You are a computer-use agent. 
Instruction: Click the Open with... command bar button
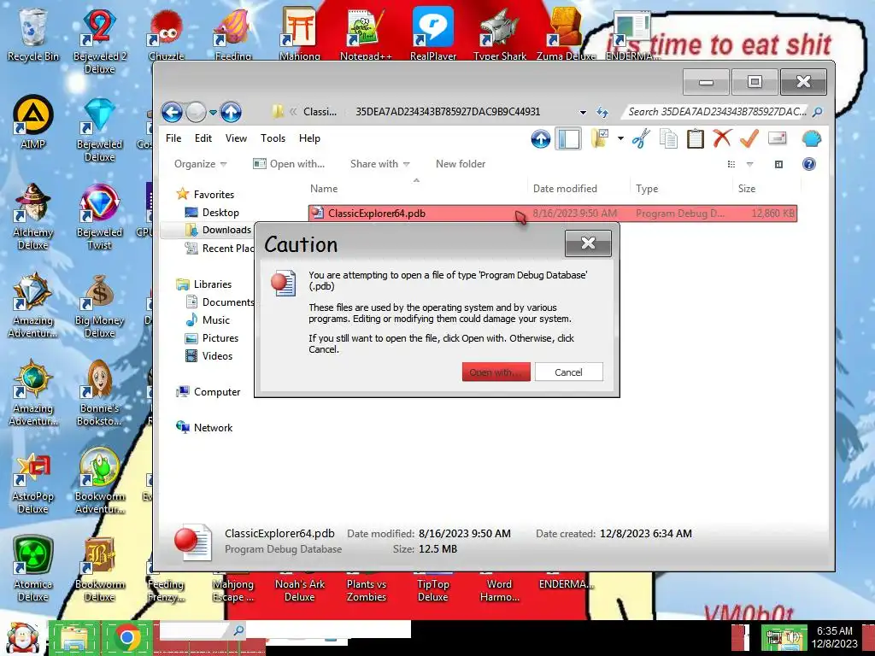(x=289, y=164)
